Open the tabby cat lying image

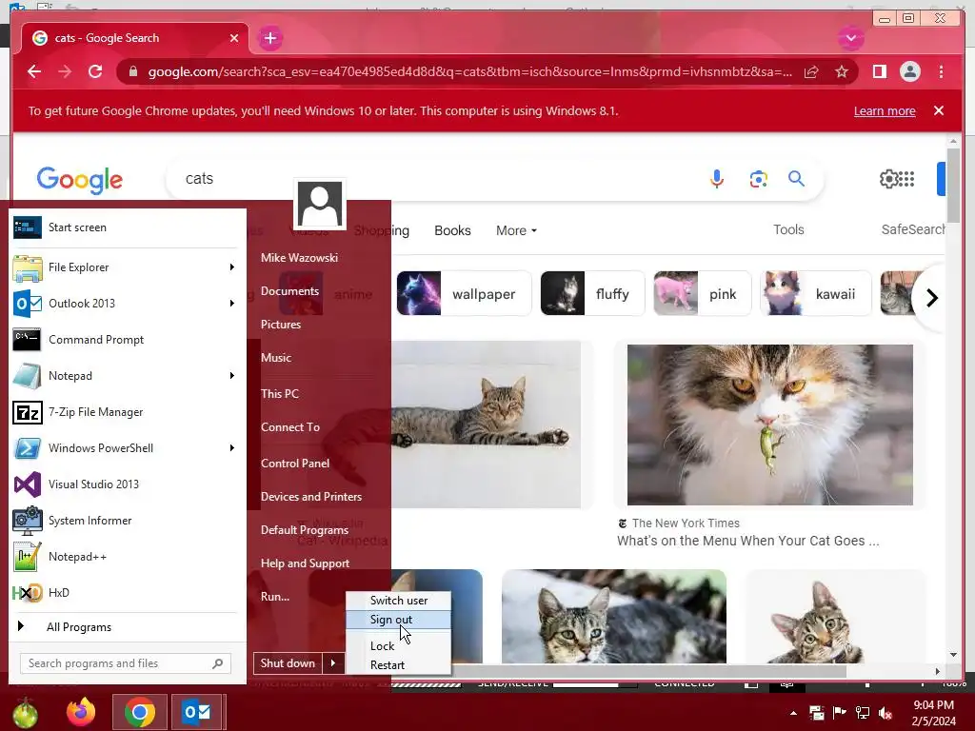point(487,424)
